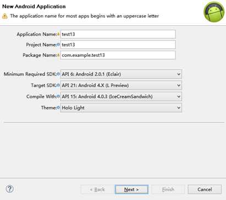Click the uppercase letter warning message text
The image size is (226, 200).
pos(85,16)
